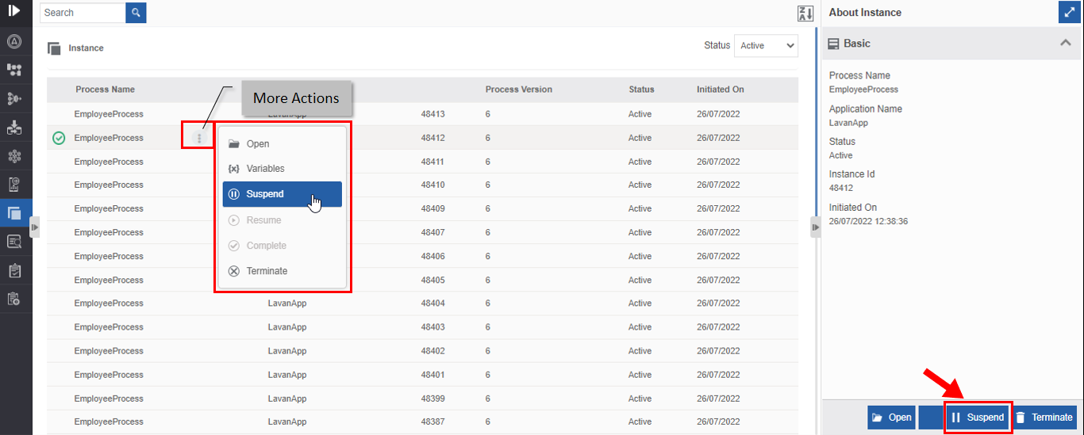Select instance ID 48406 cell
The image size is (1084, 435).
pos(433,257)
